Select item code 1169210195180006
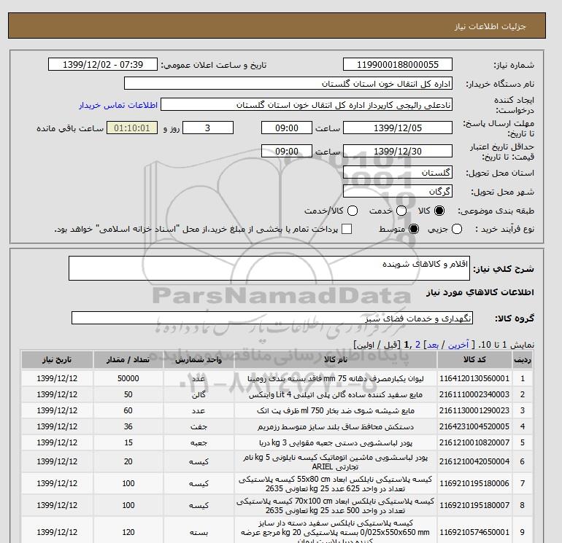 474,483
